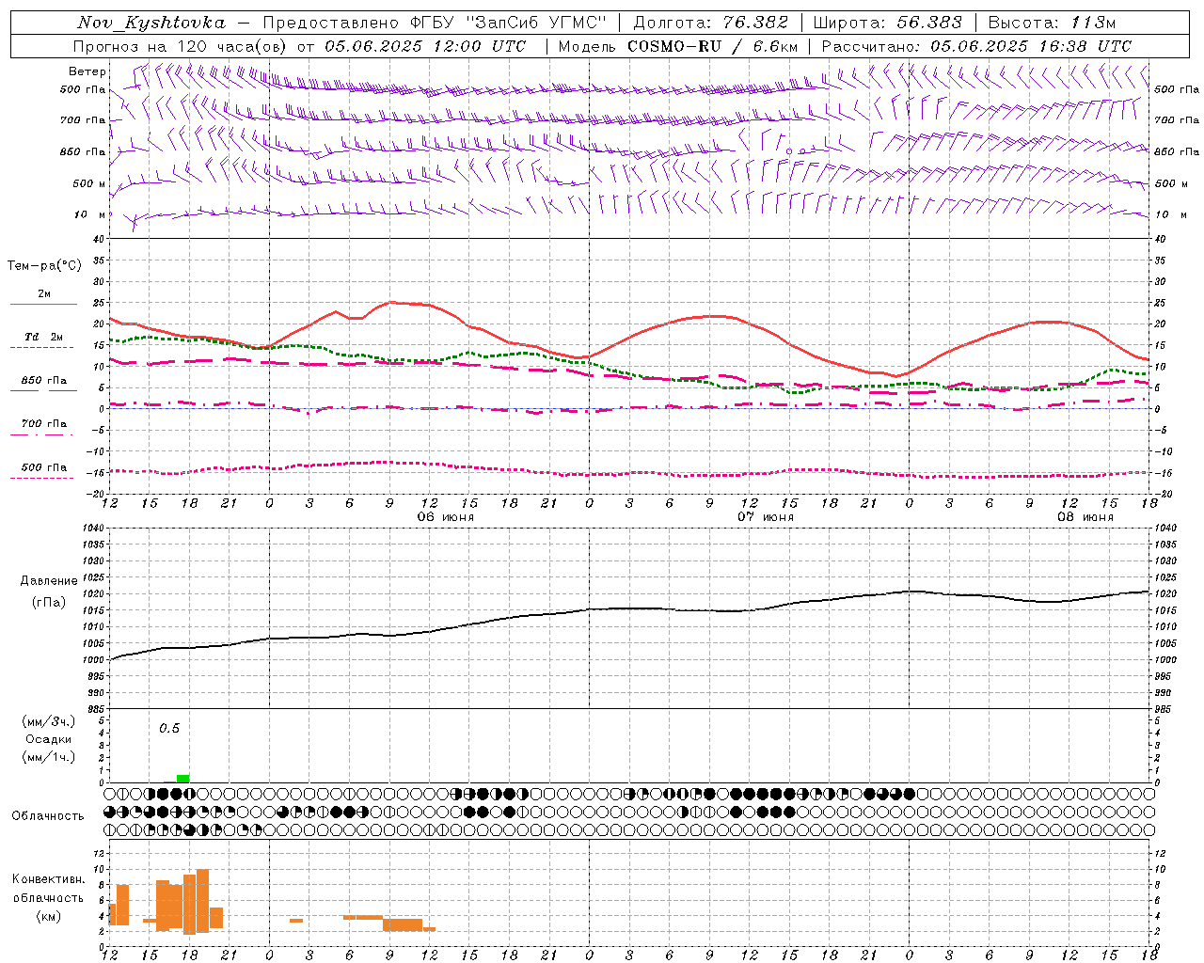Select the 08 июня date label

point(1085,517)
